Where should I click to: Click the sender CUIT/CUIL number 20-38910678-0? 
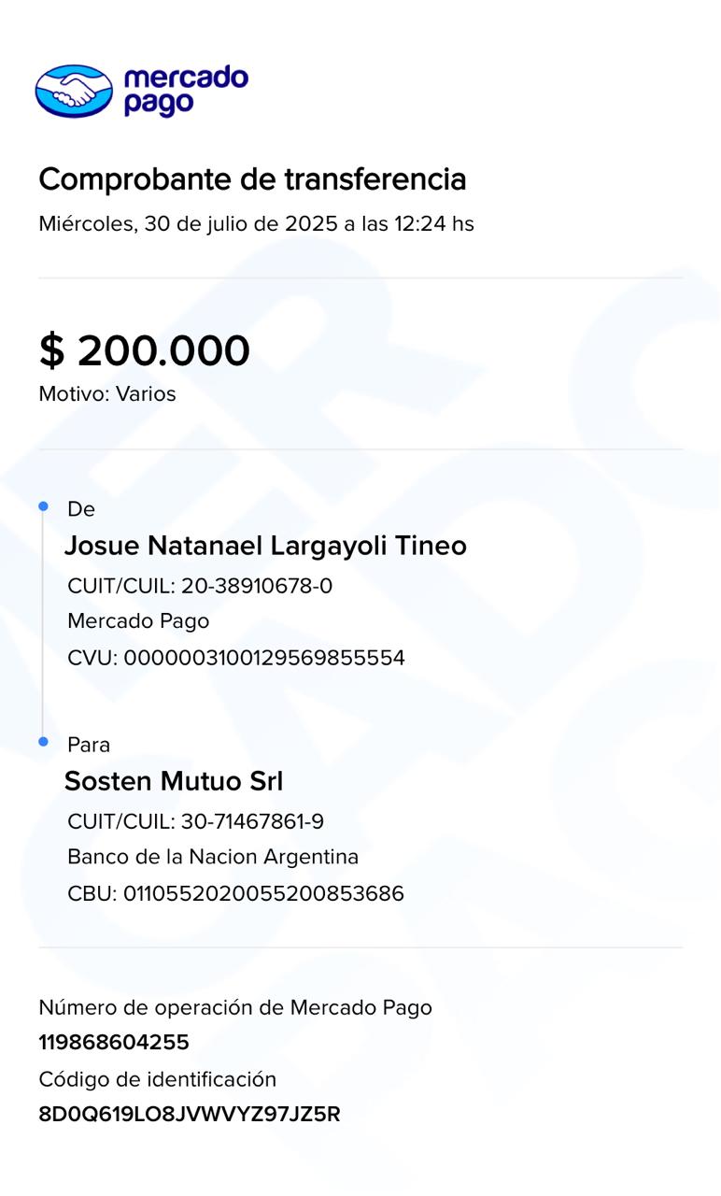point(257,586)
